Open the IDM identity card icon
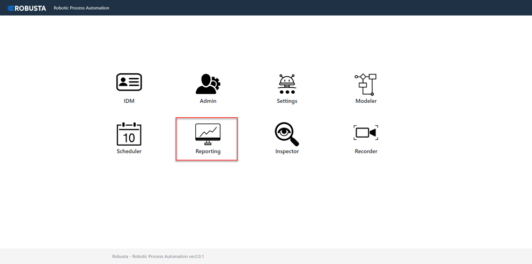The width and height of the screenshot is (532, 264). (129, 82)
